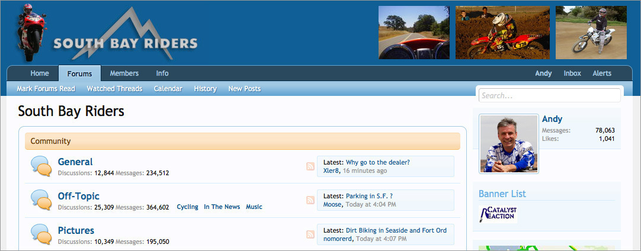Viewport: 641px width, 251px height.
Task: Click the Pictures messages count '195,050'
Action: (158, 242)
